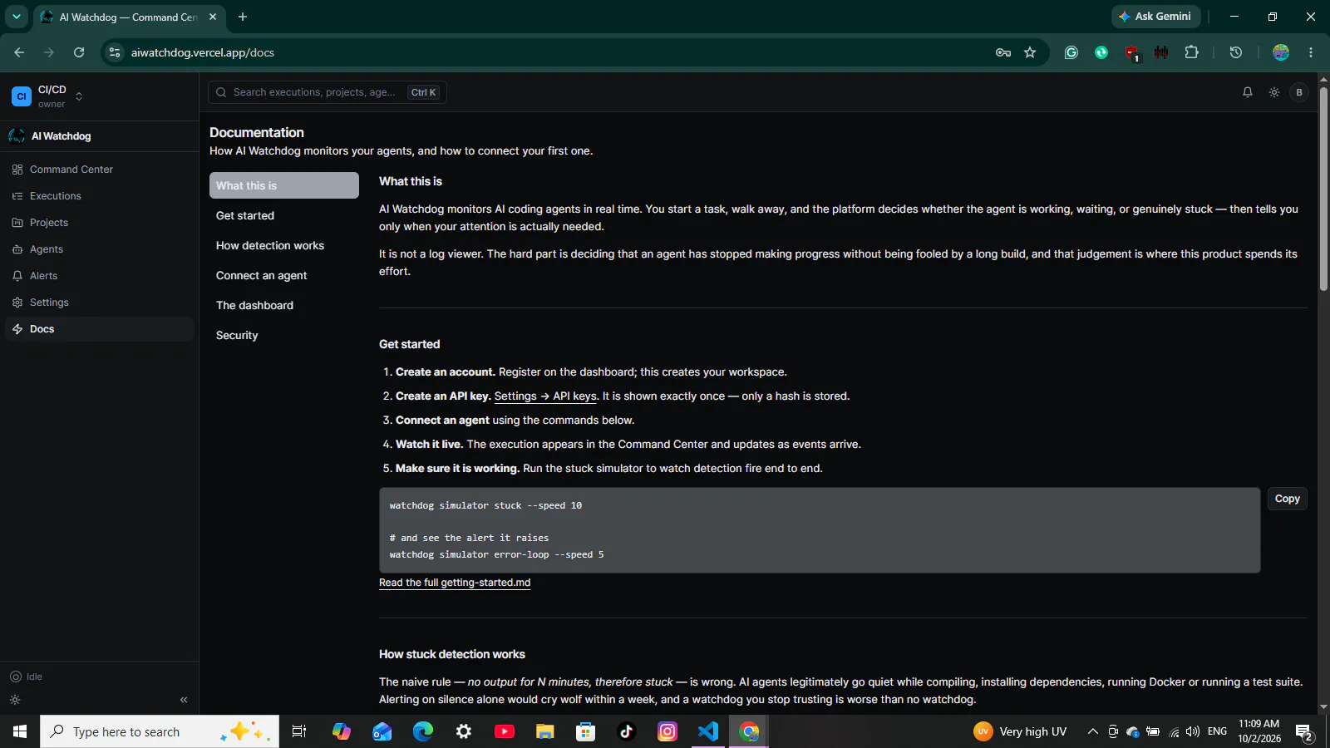Open the tab search dropdown arrow
Viewport: 1330px width, 748px height.
pos(17,17)
